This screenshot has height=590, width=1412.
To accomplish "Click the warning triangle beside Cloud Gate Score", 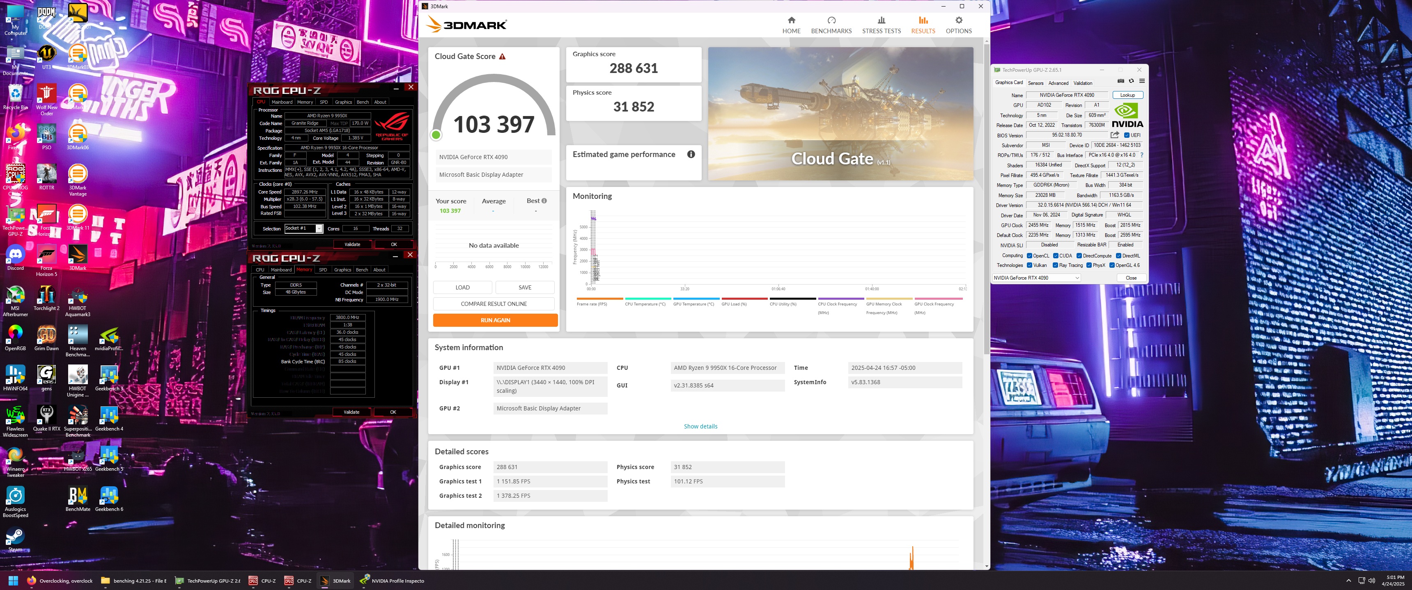I will coord(502,56).
